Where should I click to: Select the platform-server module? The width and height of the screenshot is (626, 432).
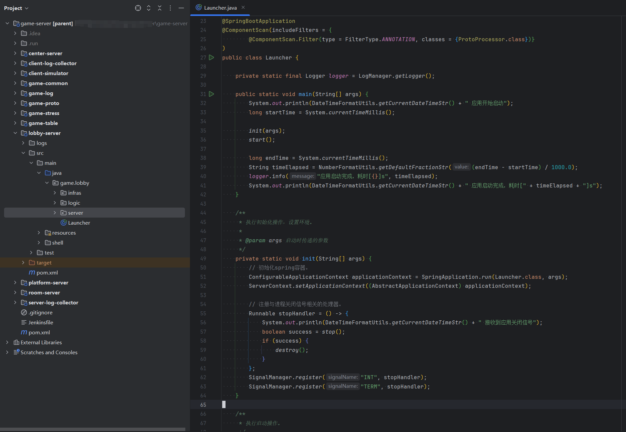click(48, 282)
